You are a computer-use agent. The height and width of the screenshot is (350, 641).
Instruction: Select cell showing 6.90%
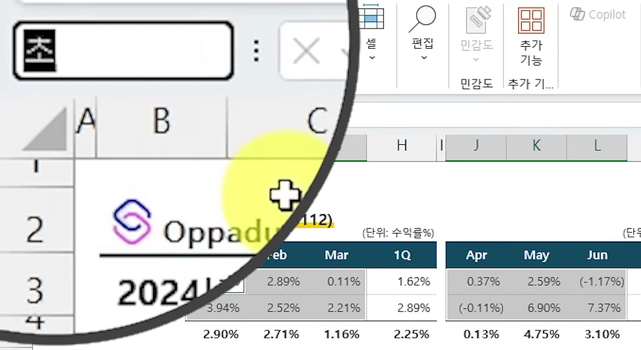[x=537, y=307]
